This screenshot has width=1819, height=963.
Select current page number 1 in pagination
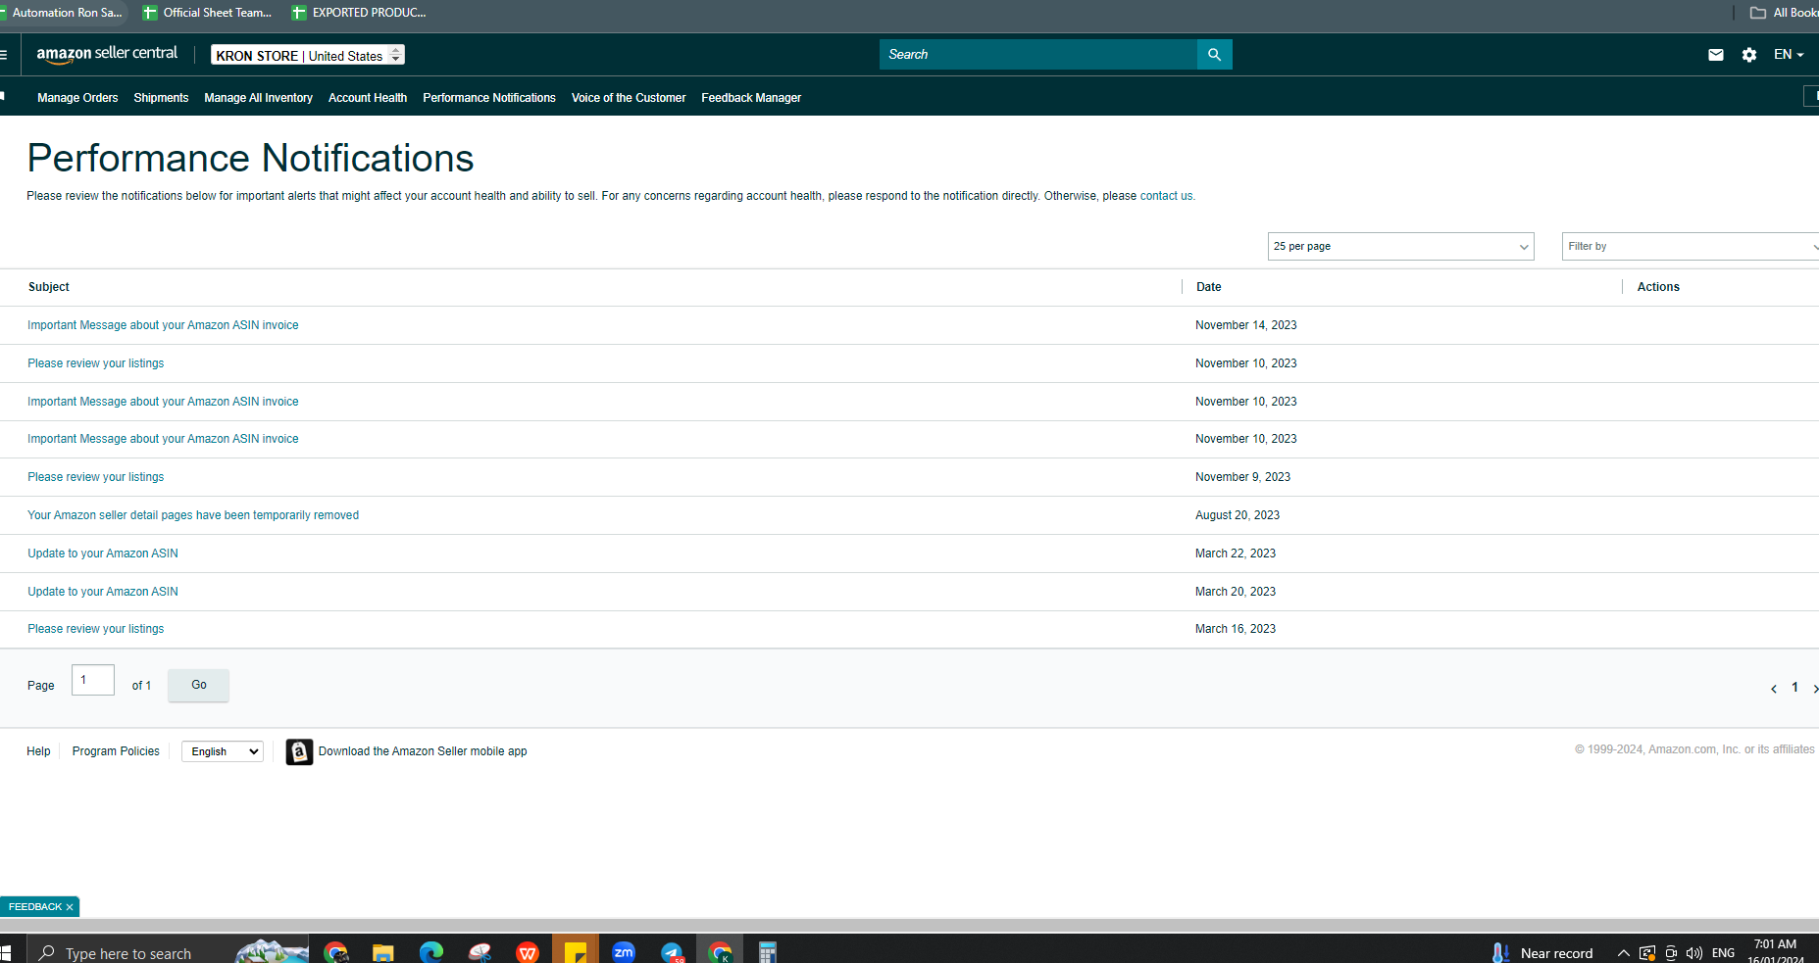[1794, 688]
